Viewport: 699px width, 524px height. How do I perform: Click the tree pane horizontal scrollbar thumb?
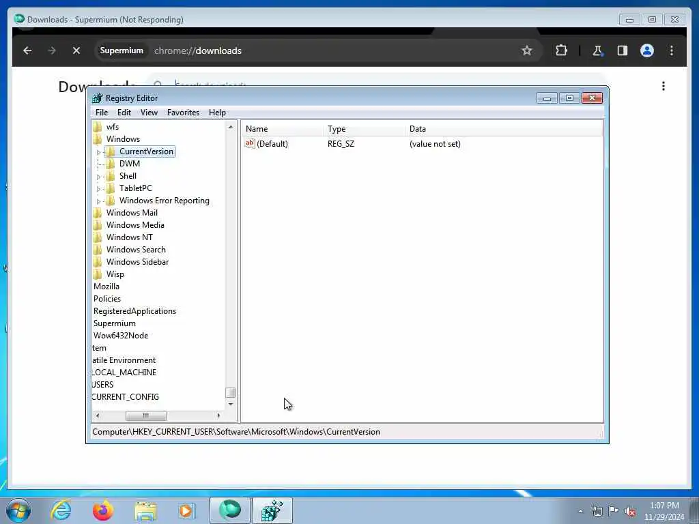pyautogui.click(x=146, y=416)
